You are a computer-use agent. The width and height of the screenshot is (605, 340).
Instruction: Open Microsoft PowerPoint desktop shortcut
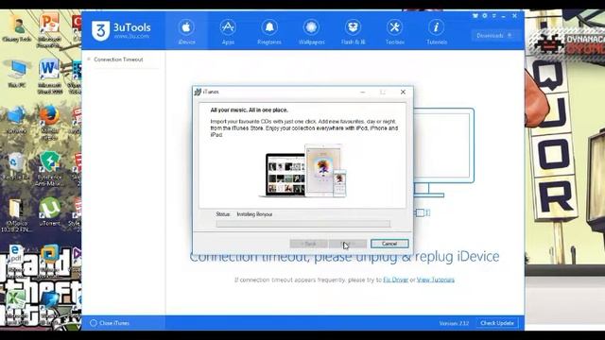(x=49, y=30)
